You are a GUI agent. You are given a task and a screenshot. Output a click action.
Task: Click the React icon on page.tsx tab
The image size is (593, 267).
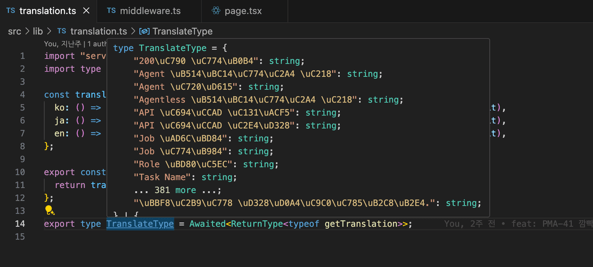215,11
